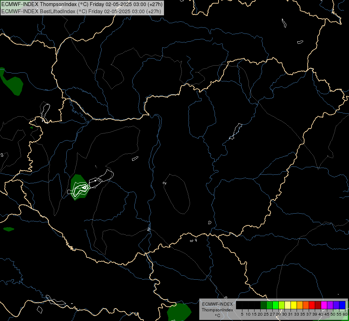Click the green patch beside the legend box
This screenshot has width=349, height=321.
click(x=179, y=312)
